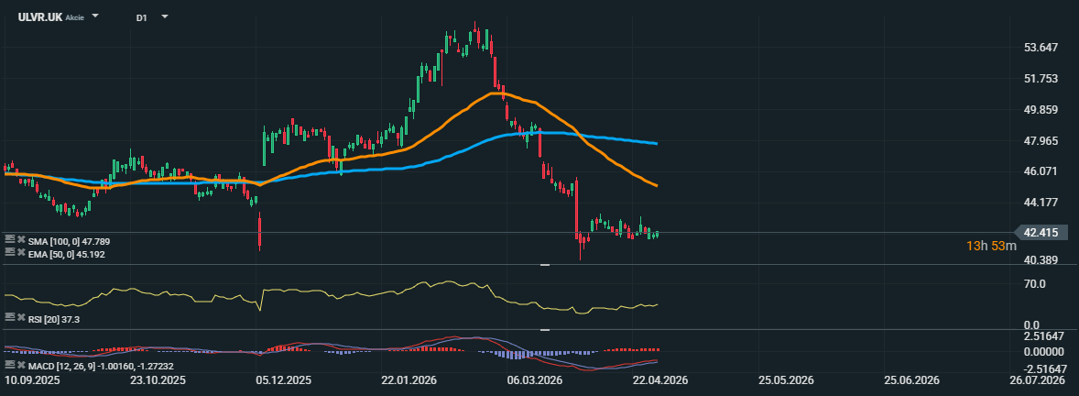Open settings icon for EMA indicator
The height and width of the screenshot is (396, 1079).
point(9,253)
